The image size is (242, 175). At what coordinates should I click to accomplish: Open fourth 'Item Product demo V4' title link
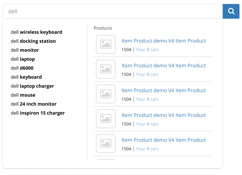click(164, 115)
